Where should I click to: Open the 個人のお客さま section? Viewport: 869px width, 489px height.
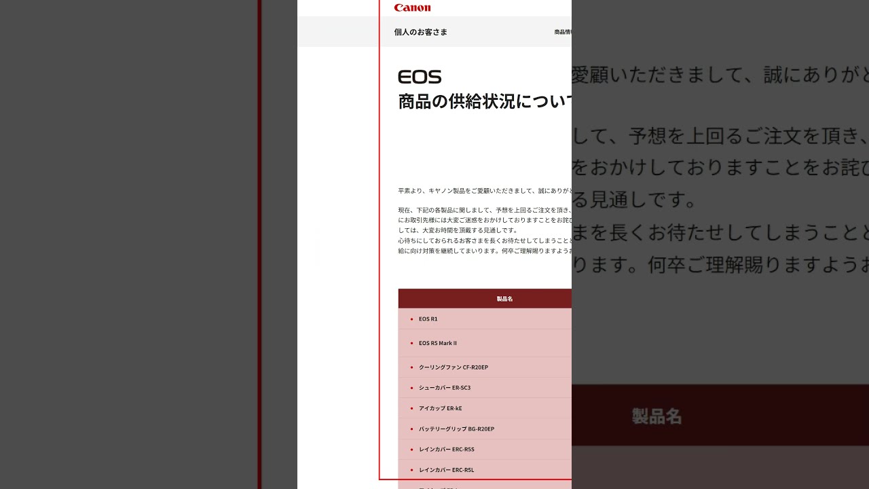[420, 32]
